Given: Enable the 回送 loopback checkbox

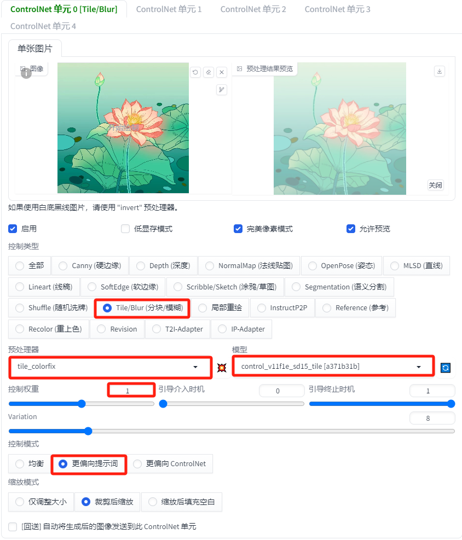Looking at the screenshot, I should pos(13,526).
